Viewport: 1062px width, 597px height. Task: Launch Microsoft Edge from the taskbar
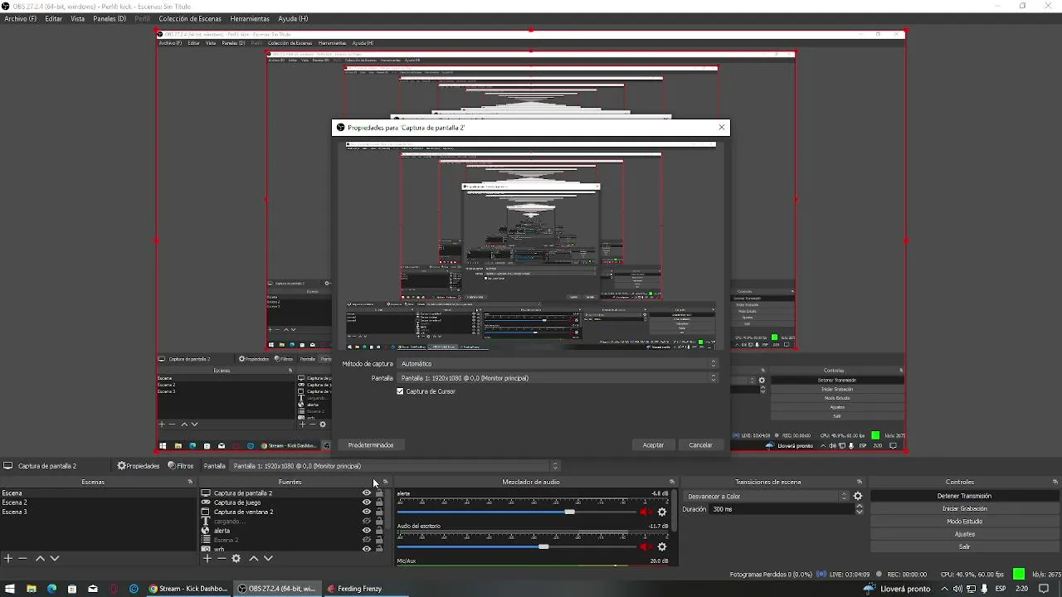point(51,589)
